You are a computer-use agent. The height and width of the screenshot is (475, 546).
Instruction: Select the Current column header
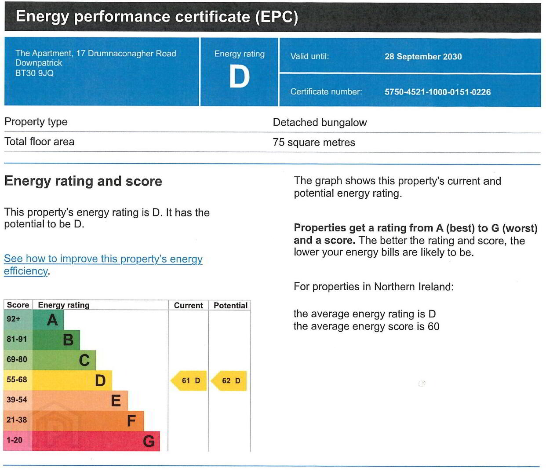[x=188, y=305]
